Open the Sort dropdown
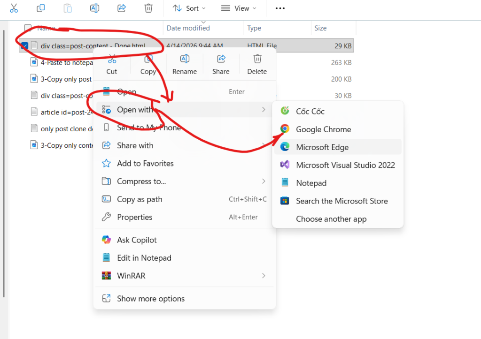The width and height of the screenshot is (481, 339). (x=189, y=8)
